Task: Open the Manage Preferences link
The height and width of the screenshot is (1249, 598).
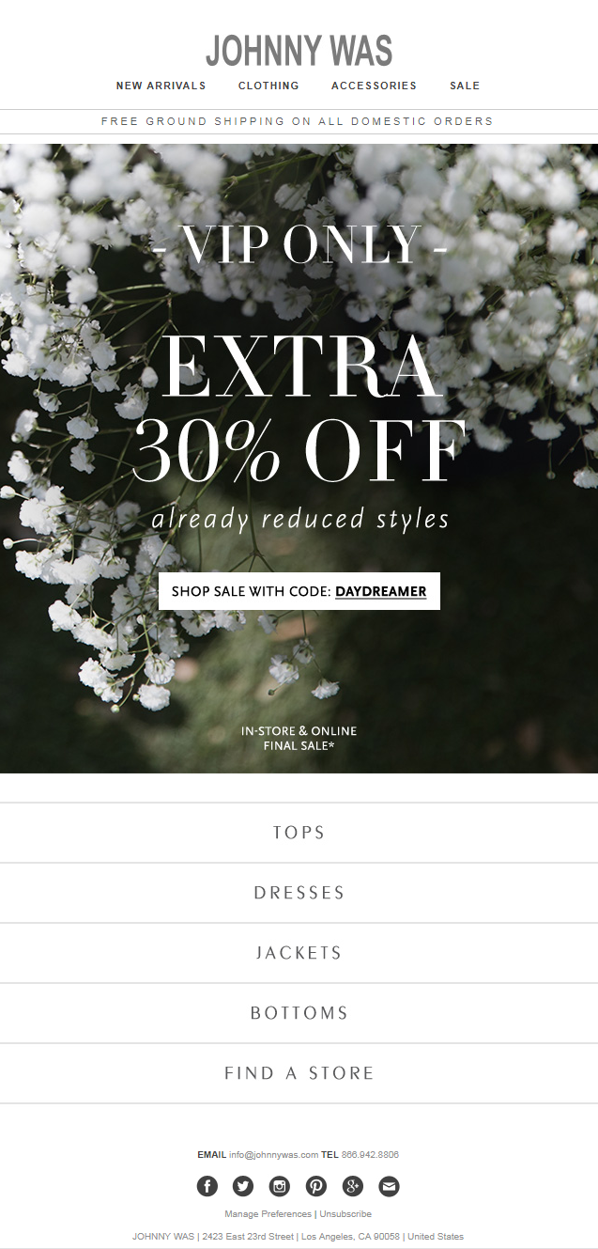Action: click(x=268, y=1214)
